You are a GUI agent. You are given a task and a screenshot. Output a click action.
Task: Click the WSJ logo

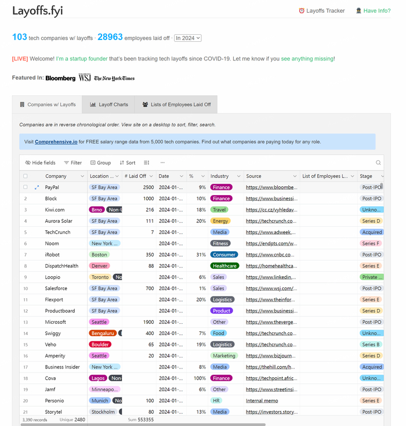(85, 78)
